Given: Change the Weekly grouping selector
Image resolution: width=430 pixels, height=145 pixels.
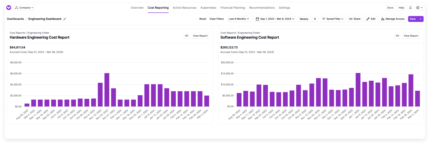Looking at the screenshot, I should click(308, 19).
